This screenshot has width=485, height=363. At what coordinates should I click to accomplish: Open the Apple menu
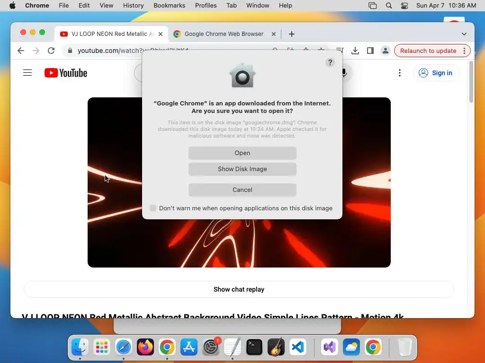point(12,6)
